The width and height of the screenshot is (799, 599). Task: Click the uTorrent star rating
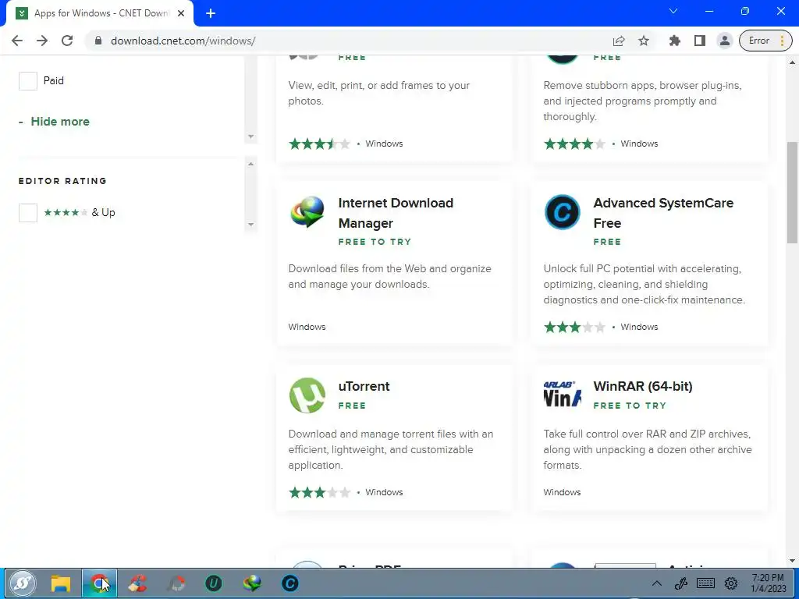[x=319, y=492]
